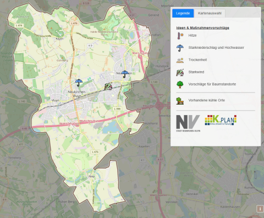Open the umbrella marker at Neukirchen center
Image resolution: width=264 pixels, height=218 pixels.
click(125, 74)
